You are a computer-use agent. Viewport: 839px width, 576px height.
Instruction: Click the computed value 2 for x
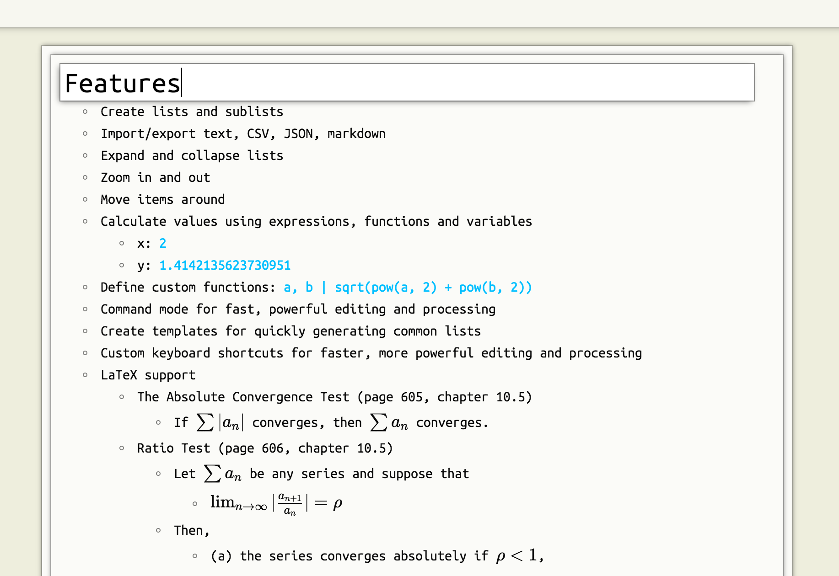coord(162,243)
